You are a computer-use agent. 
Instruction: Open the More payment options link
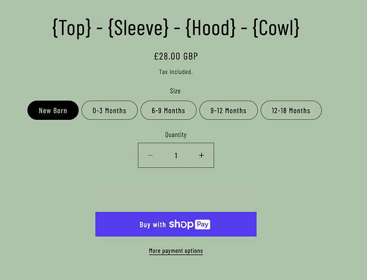click(176, 251)
